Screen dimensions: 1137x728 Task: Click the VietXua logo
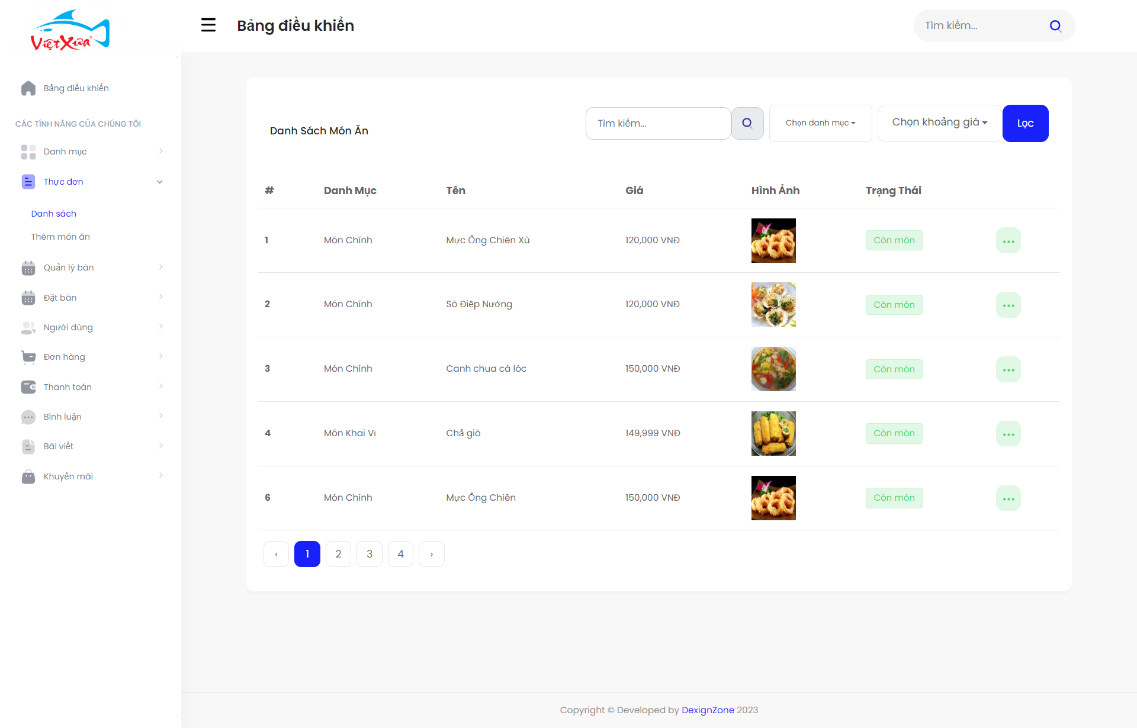(70, 30)
